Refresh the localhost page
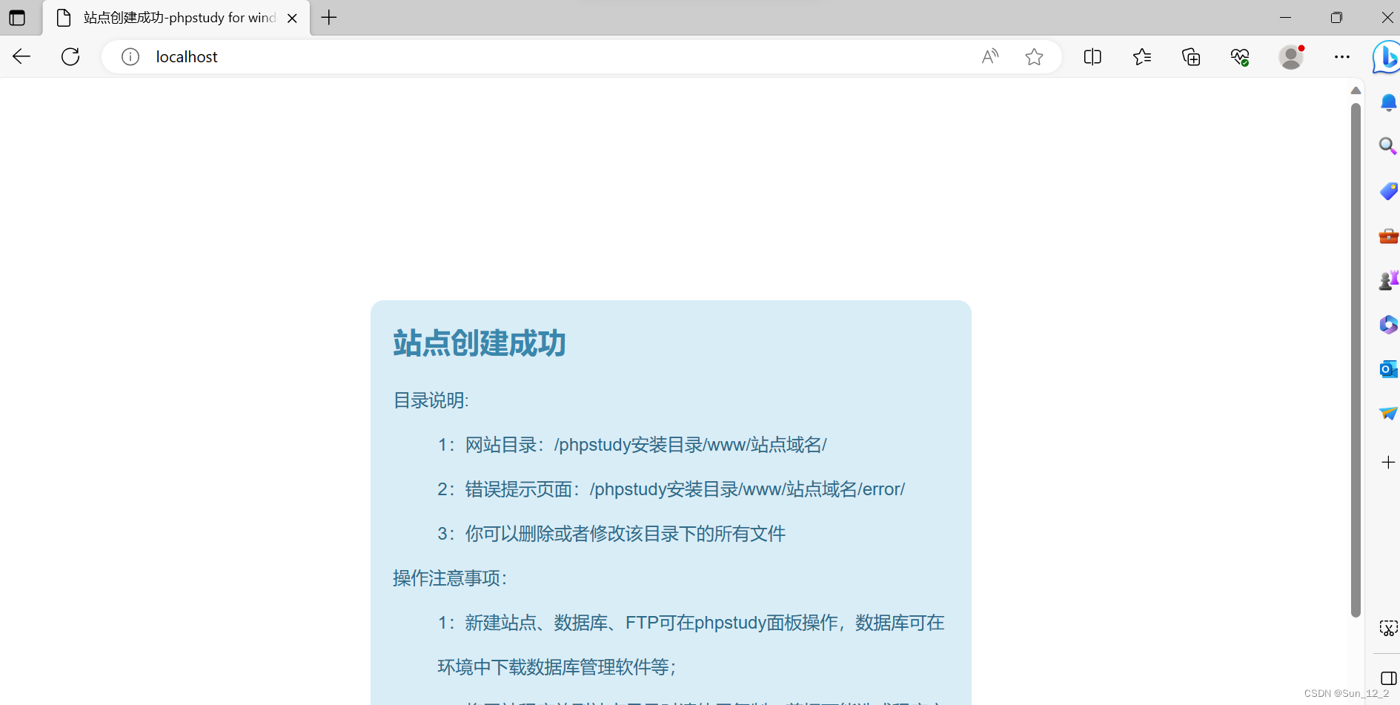This screenshot has width=1400, height=705. click(x=70, y=56)
